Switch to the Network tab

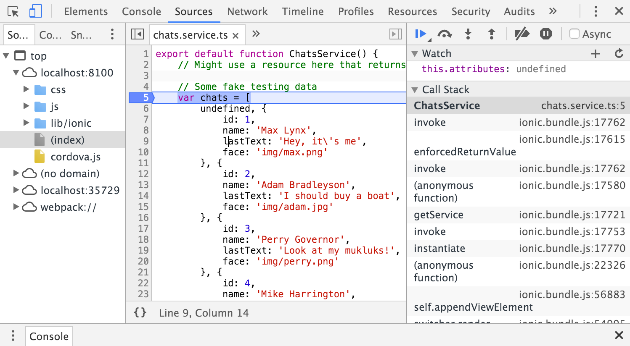(247, 11)
